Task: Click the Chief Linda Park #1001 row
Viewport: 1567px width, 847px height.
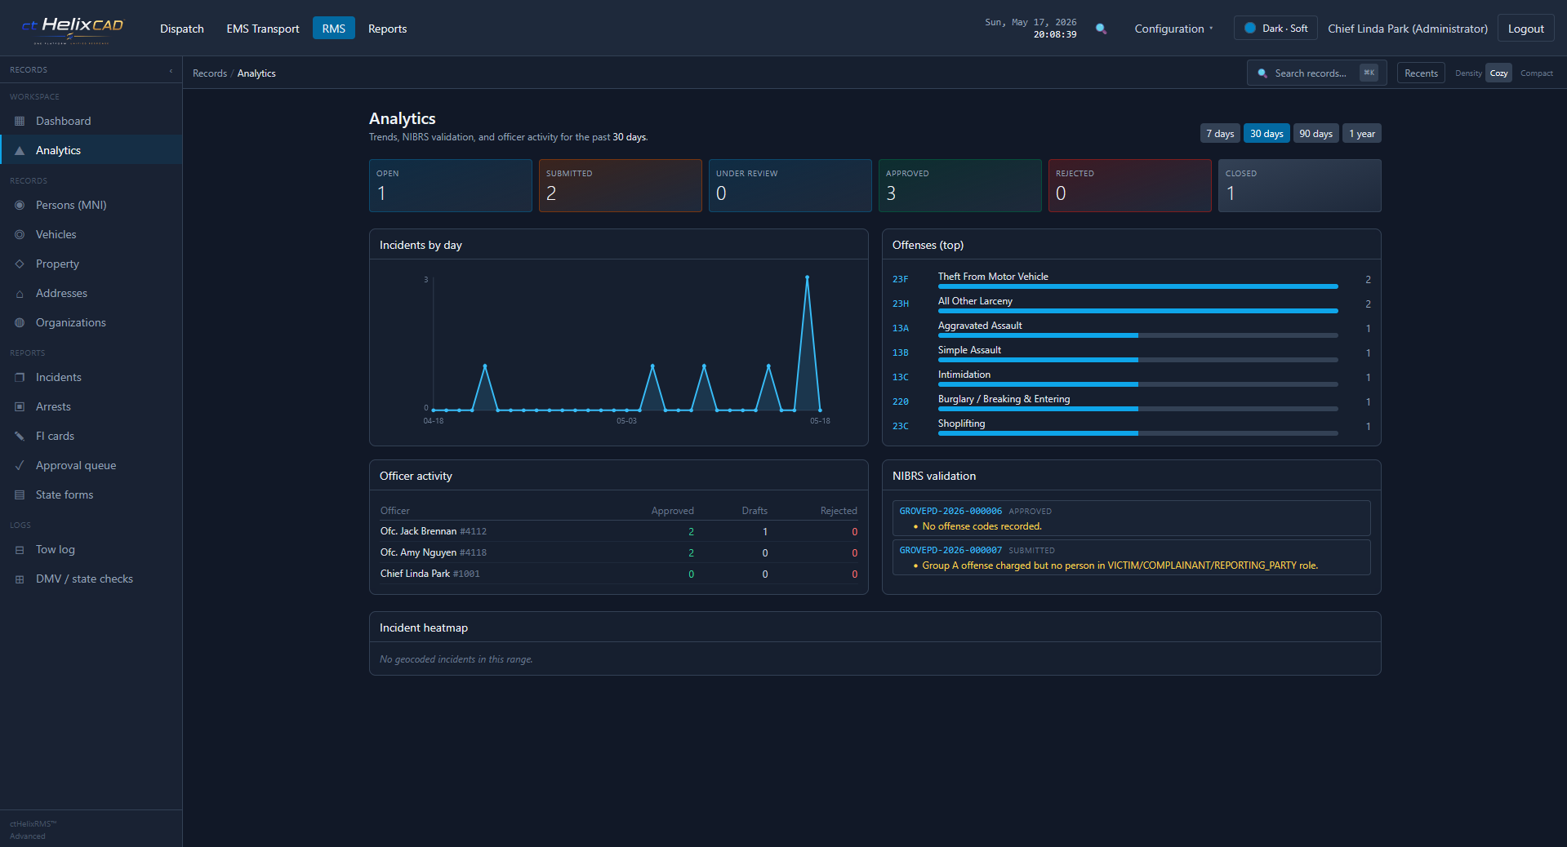Action: click(x=619, y=574)
